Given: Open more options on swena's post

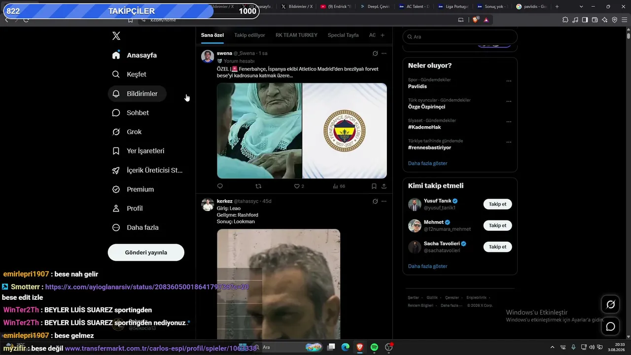Looking at the screenshot, I should pyautogui.click(x=384, y=53).
